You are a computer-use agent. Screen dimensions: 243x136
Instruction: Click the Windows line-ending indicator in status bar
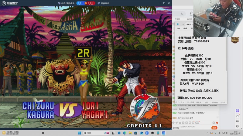pos(215,102)
